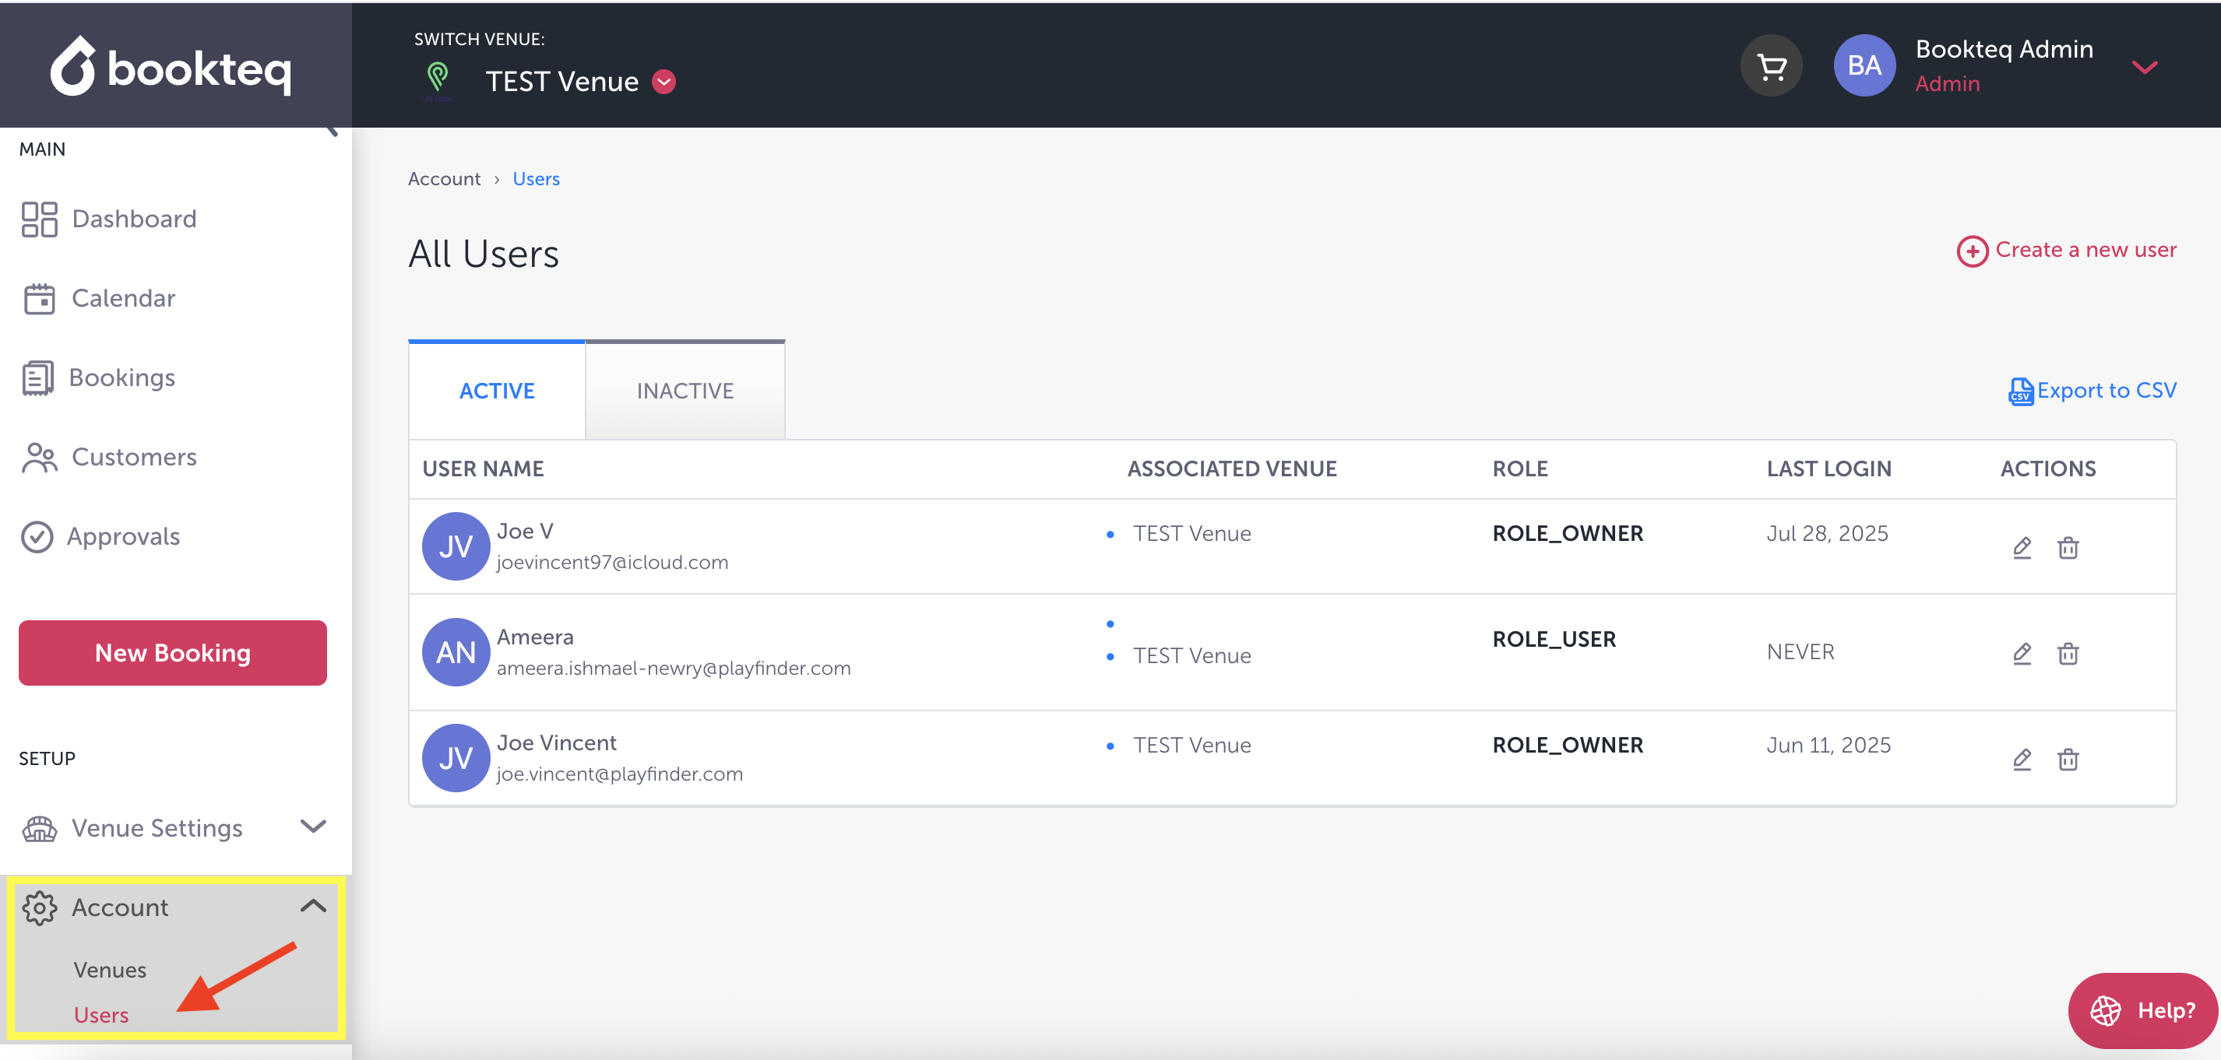
Task: Delete user Ameera with trash icon
Action: (x=2068, y=653)
